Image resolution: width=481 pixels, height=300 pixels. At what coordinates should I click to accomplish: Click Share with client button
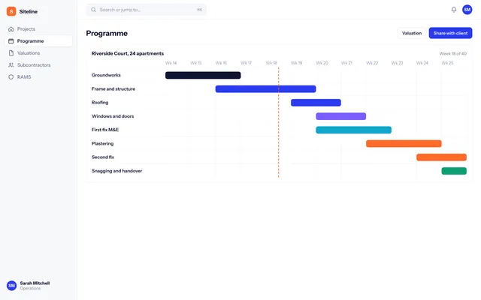click(x=450, y=33)
